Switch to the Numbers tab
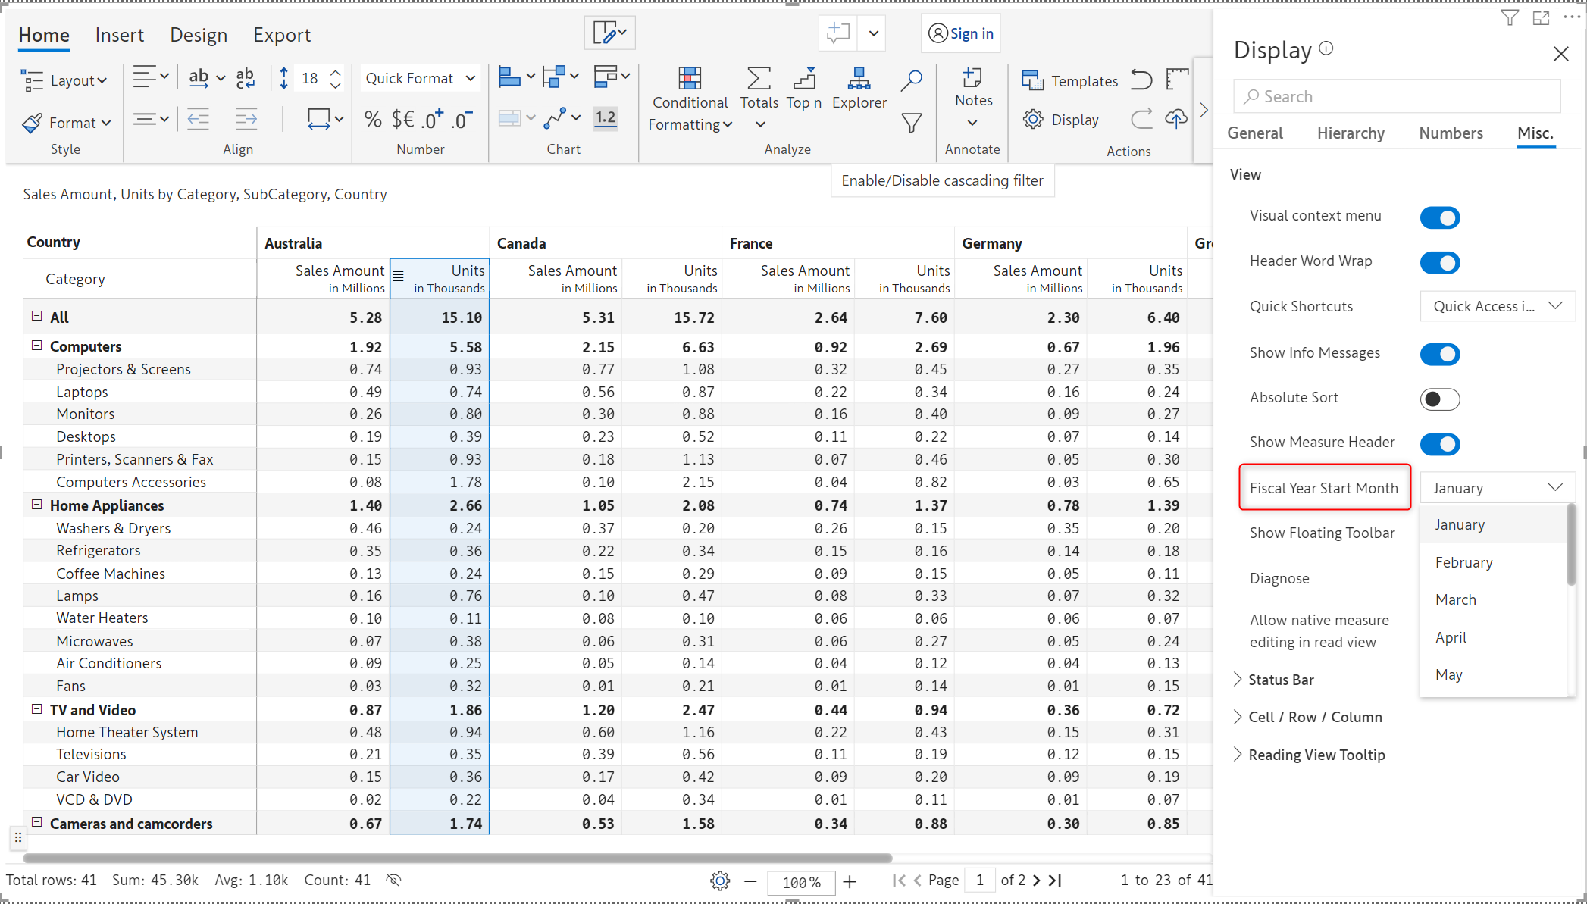This screenshot has width=1587, height=904. coord(1451,133)
